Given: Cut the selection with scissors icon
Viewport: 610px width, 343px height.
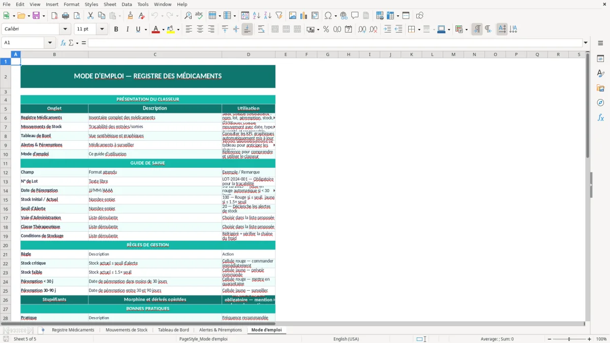Looking at the screenshot, I should (90, 16).
